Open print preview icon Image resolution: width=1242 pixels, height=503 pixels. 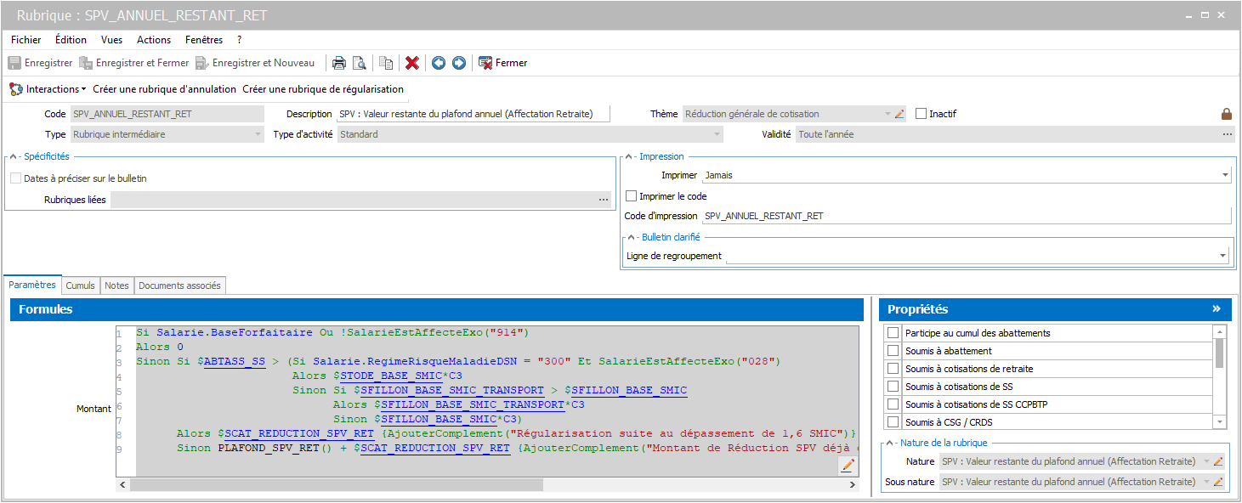pos(359,63)
